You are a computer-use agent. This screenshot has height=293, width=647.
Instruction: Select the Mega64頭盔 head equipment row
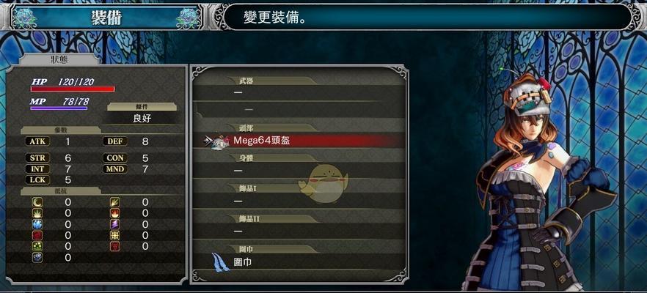point(299,141)
